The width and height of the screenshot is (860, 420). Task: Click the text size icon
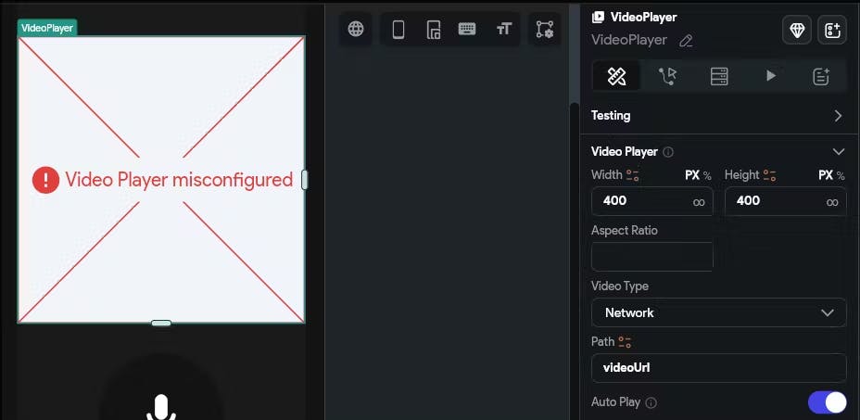503,29
